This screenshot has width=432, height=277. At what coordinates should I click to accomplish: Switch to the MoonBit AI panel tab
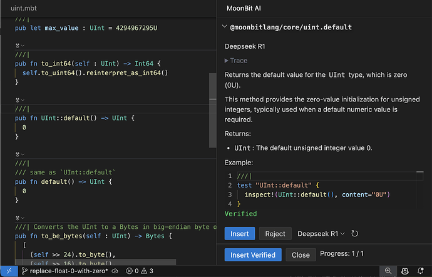tap(244, 8)
